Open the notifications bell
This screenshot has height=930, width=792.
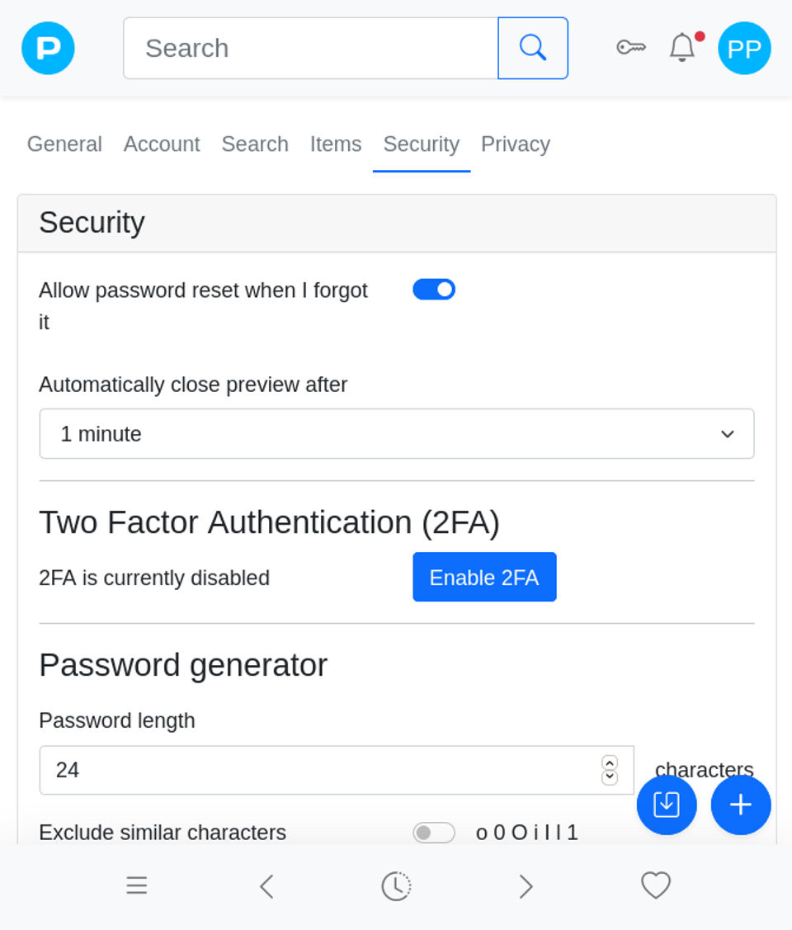[x=682, y=48]
